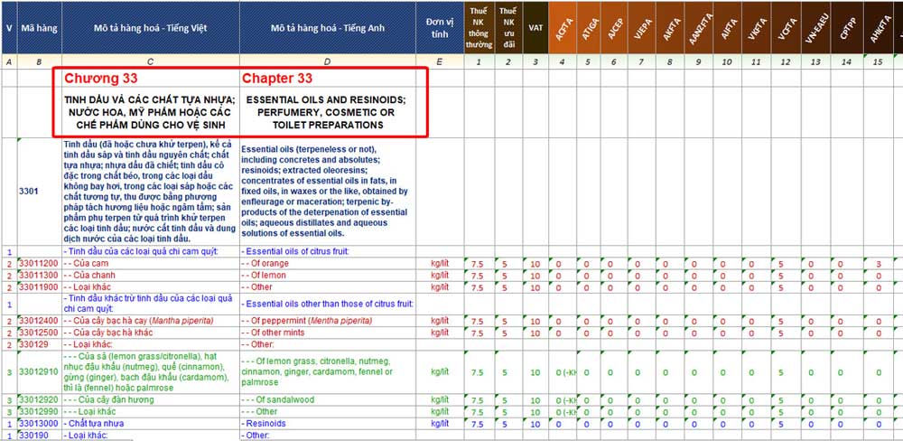Click the ACFTA tariff column header
The image size is (903, 441).
(x=563, y=28)
